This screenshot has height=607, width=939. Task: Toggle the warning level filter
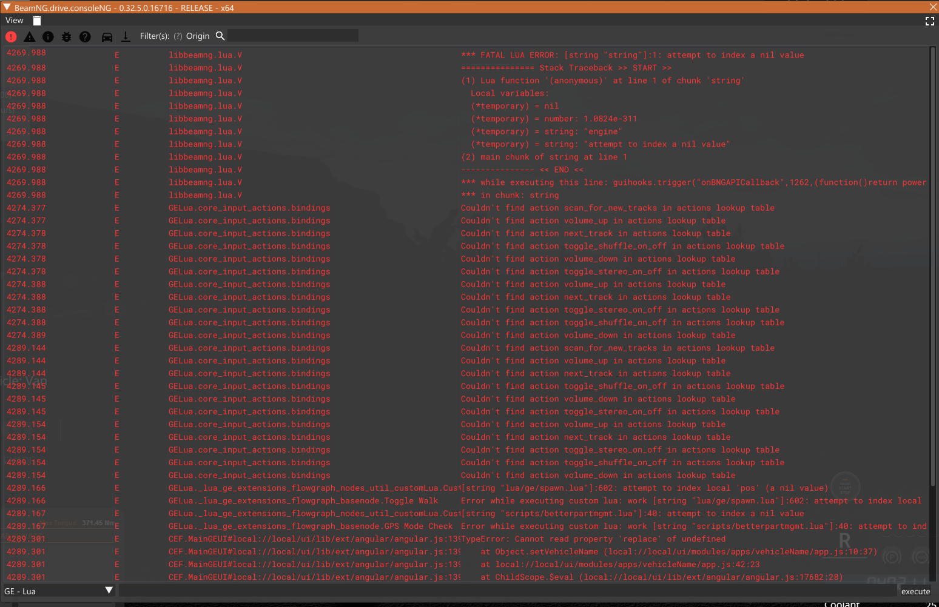point(30,36)
